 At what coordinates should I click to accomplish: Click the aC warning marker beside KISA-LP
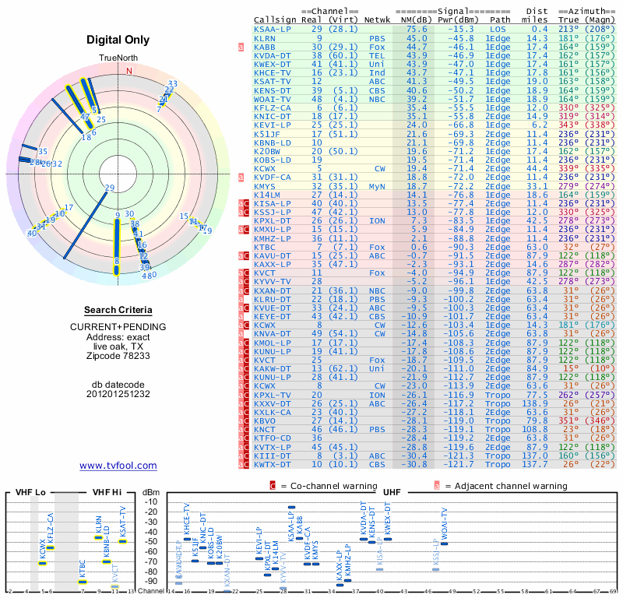pos(244,203)
